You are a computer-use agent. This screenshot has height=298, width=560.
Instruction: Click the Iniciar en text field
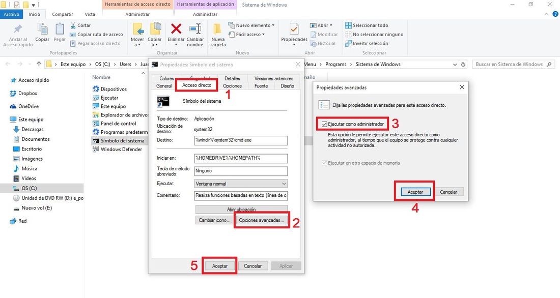[x=241, y=158]
